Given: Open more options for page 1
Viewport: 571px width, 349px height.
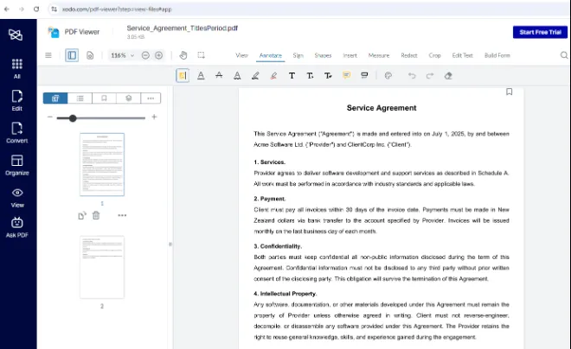Looking at the screenshot, I should (x=122, y=216).
